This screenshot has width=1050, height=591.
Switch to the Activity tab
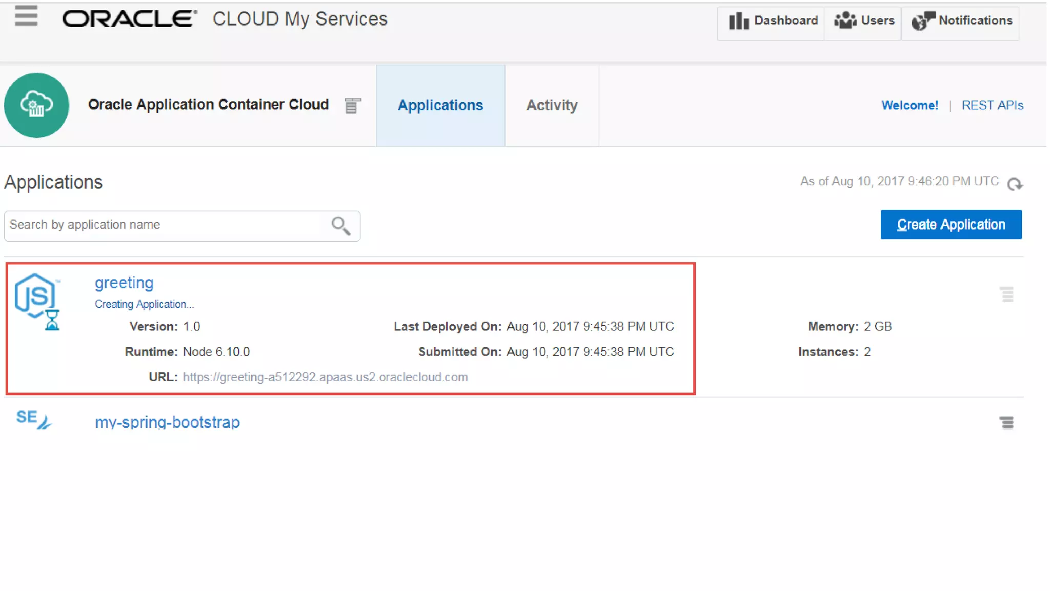(552, 105)
